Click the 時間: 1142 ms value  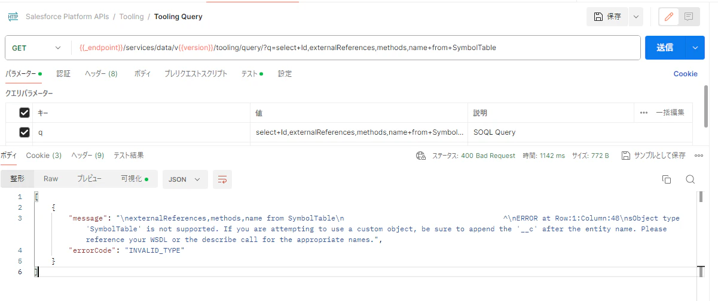pos(543,156)
